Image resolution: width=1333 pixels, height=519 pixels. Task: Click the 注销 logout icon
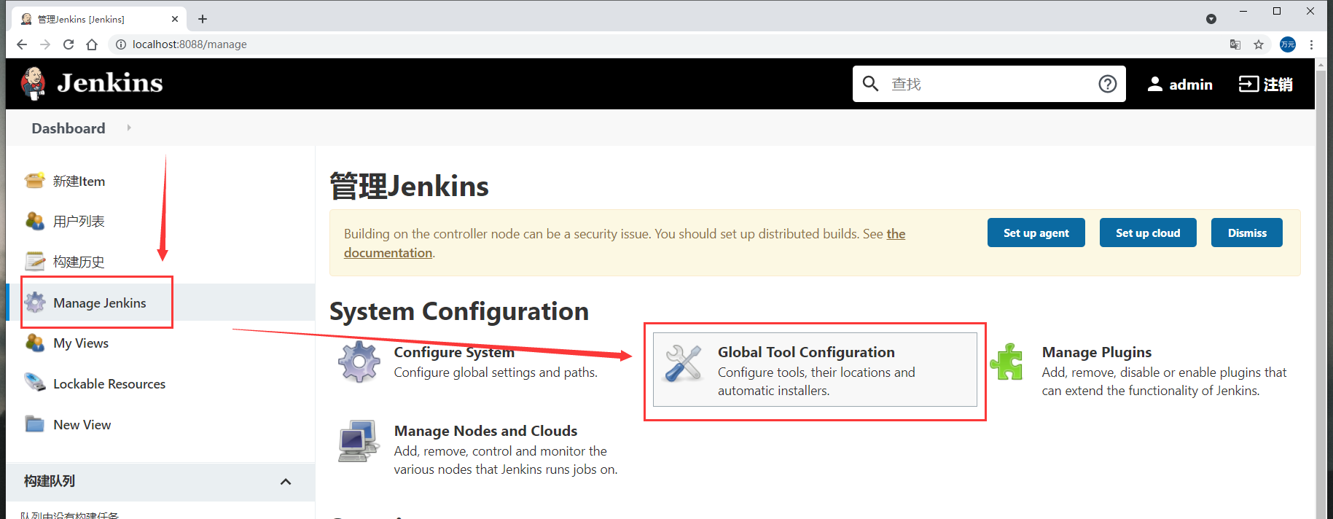[x=1248, y=84]
